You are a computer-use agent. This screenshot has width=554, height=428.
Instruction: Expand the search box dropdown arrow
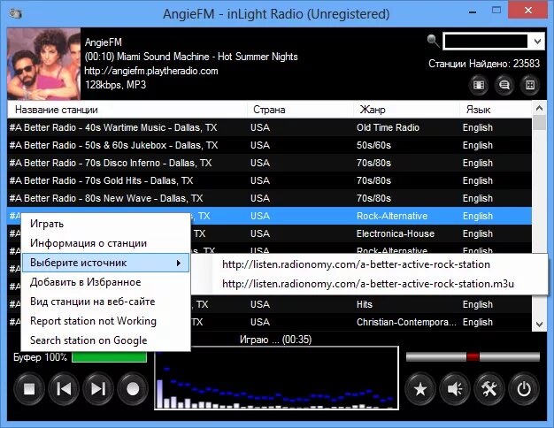(x=537, y=42)
